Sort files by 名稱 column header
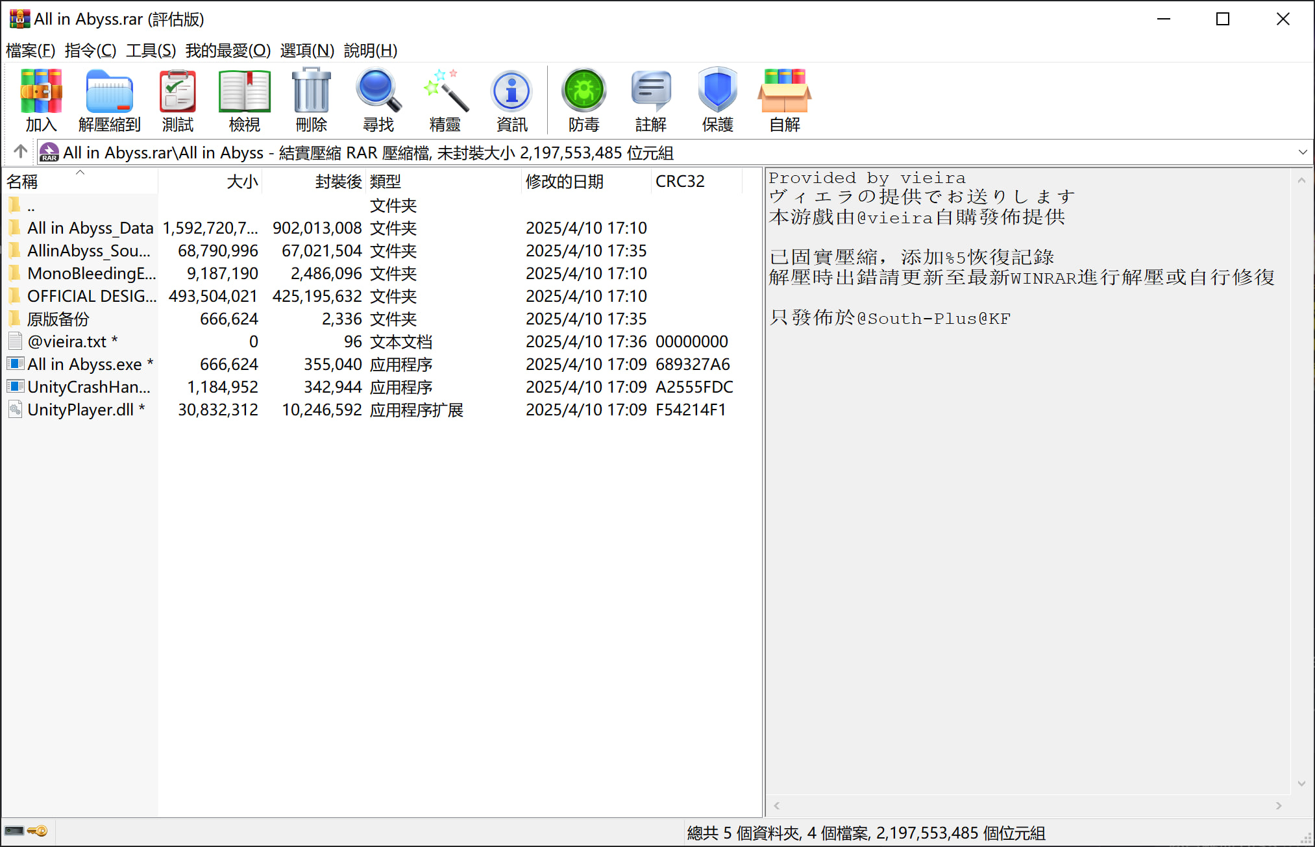Screen dimensions: 1315x847 tap(22, 182)
